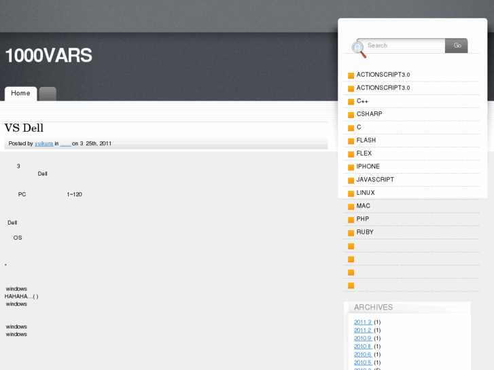The height and width of the screenshot is (370, 494).
Task: Click orange bullet next to JAVASCRIPT
Action: [351, 181]
